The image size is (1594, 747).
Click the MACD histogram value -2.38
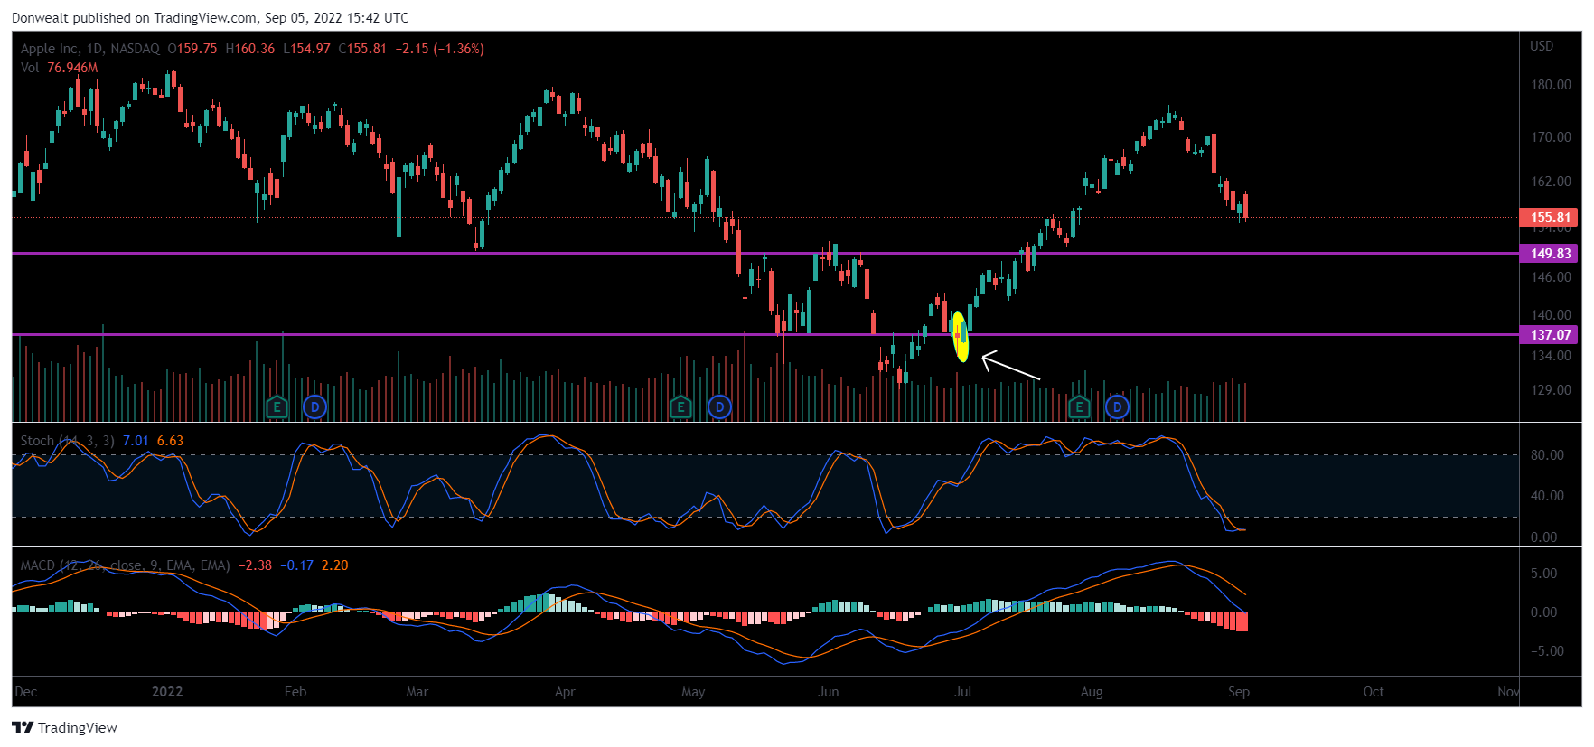click(255, 565)
